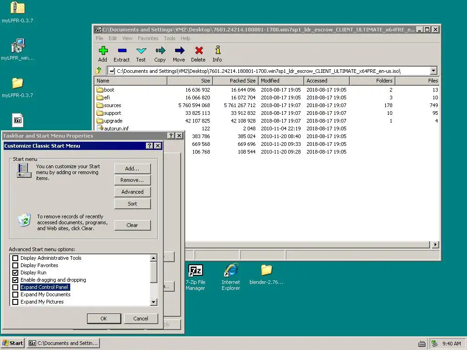Viewport: 467px width, 350px height.
Task: Sort by Modified column header
Action: (x=281, y=81)
